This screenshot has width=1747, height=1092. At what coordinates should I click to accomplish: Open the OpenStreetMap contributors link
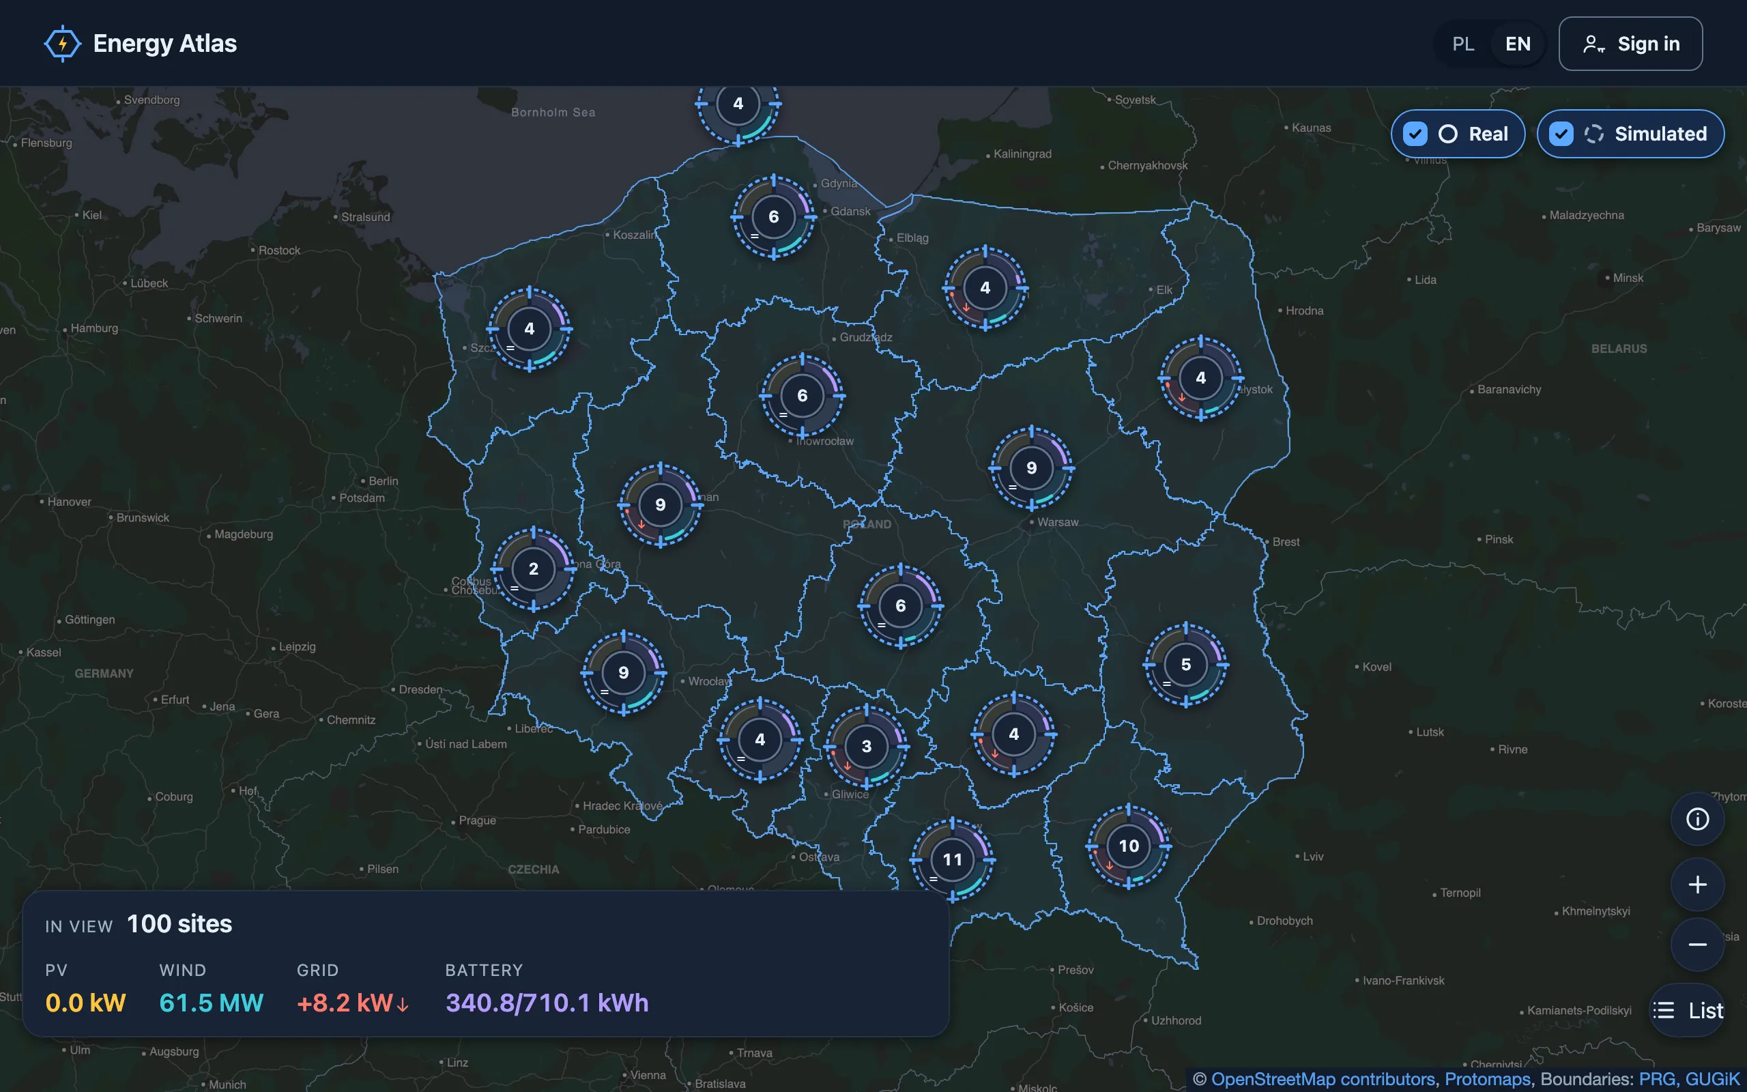coord(1323,1079)
